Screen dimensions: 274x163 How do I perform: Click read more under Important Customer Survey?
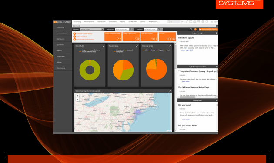point(185,81)
